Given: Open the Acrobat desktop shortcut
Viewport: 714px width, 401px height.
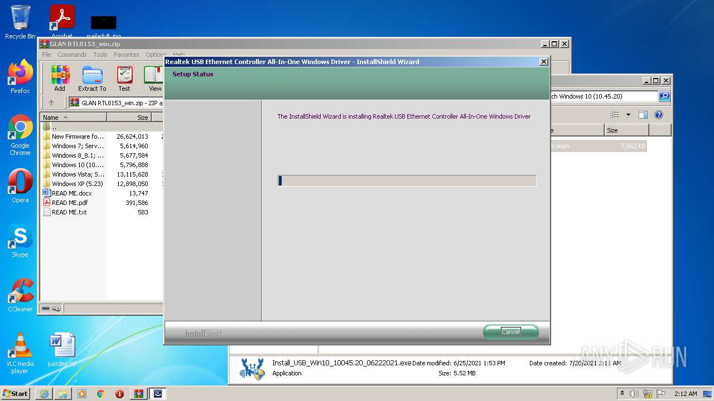Looking at the screenshot, I should 62,21.
